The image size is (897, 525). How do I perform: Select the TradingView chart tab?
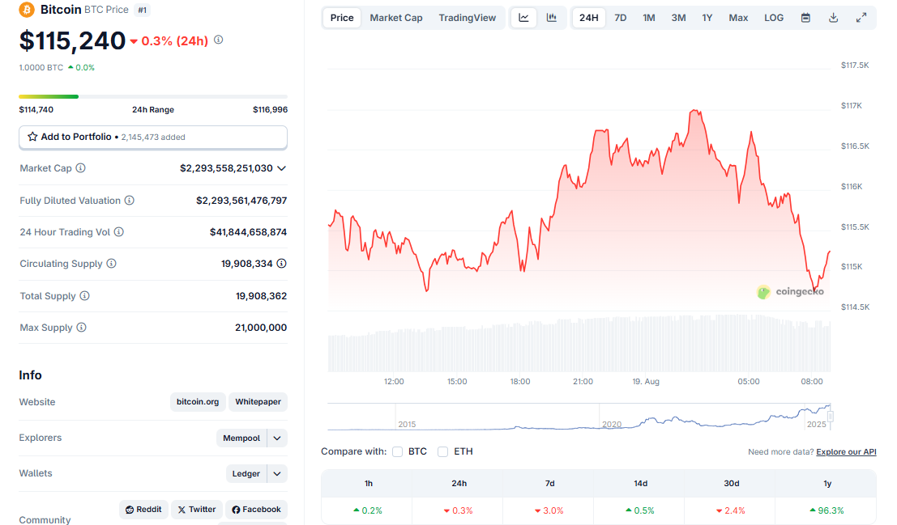click(x=468, y=18)
